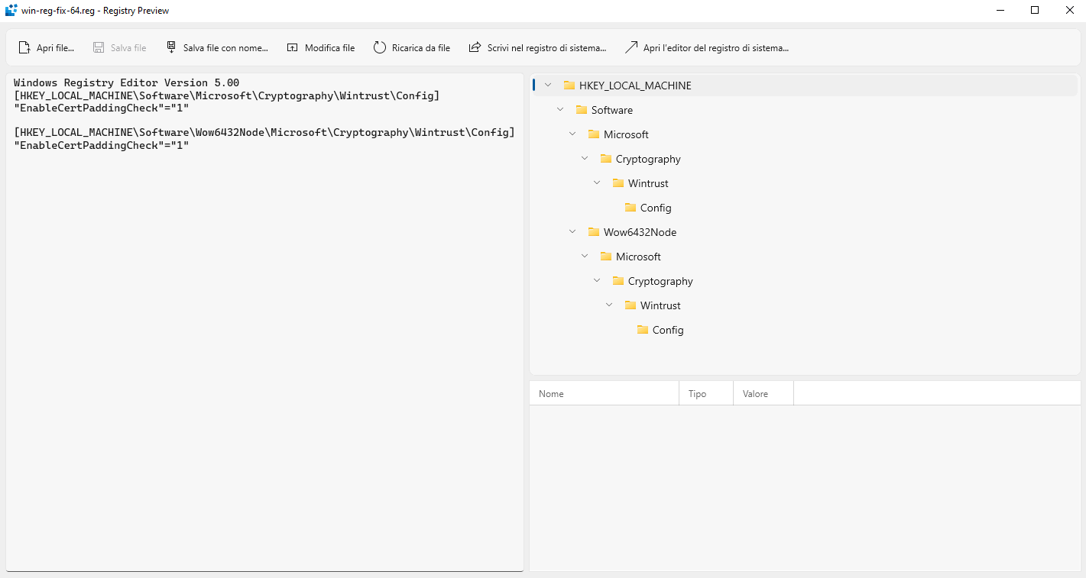Collapse the Software node chevron
Image resolution: width=1086 pixels, height=578 pixels.
(560, 110)
